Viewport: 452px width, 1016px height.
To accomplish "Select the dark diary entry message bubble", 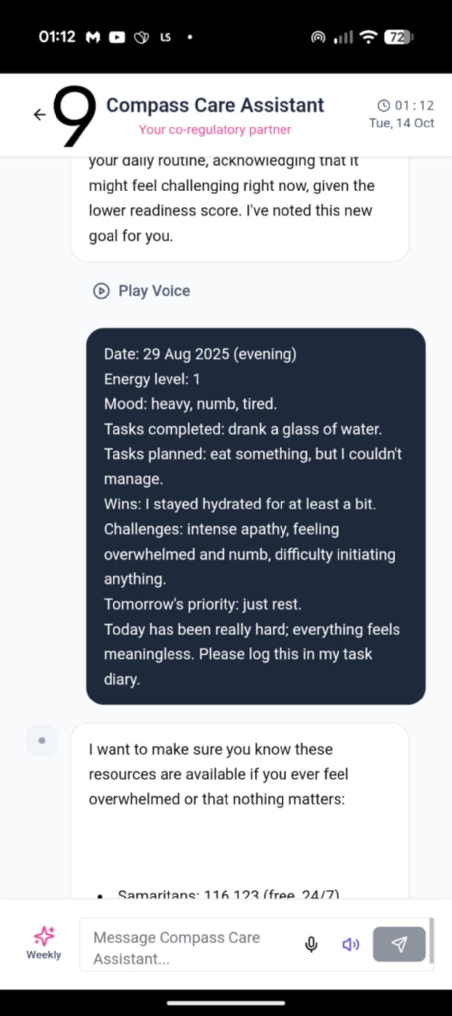I will click(256, 516).
